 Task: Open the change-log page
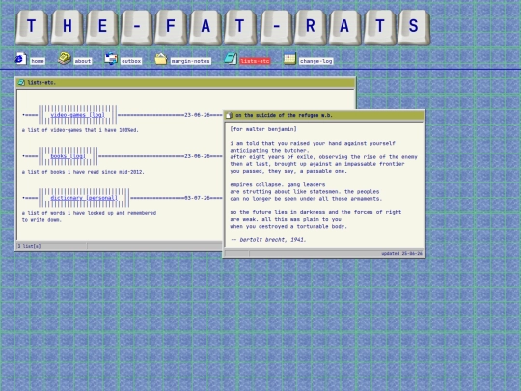click(x=316, y=61)
